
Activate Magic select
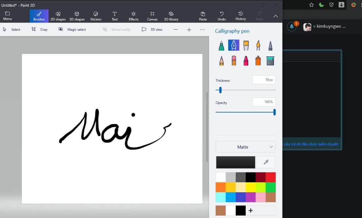point(72,30)
